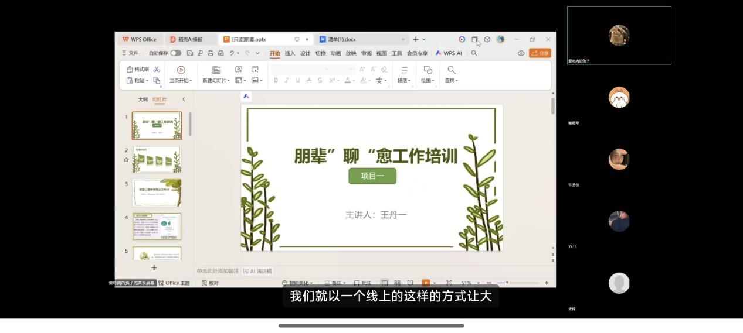The height and width of the screenshot is (333, 743).
Task: Click the fit-to-window icon near zoom percent
Action: tap(449, 283)
